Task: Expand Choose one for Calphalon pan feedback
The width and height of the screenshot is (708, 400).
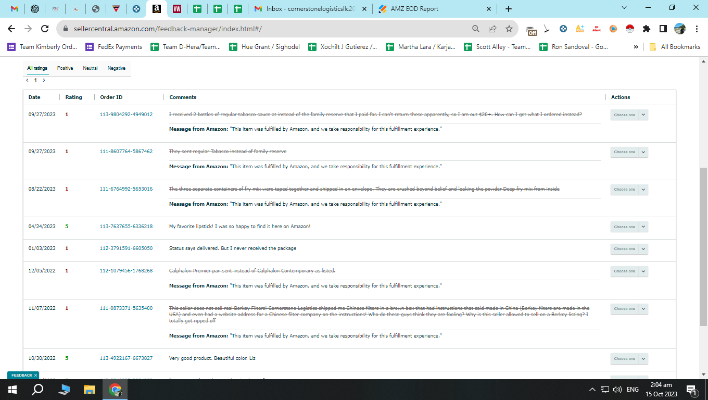Action: coord(629,271)
